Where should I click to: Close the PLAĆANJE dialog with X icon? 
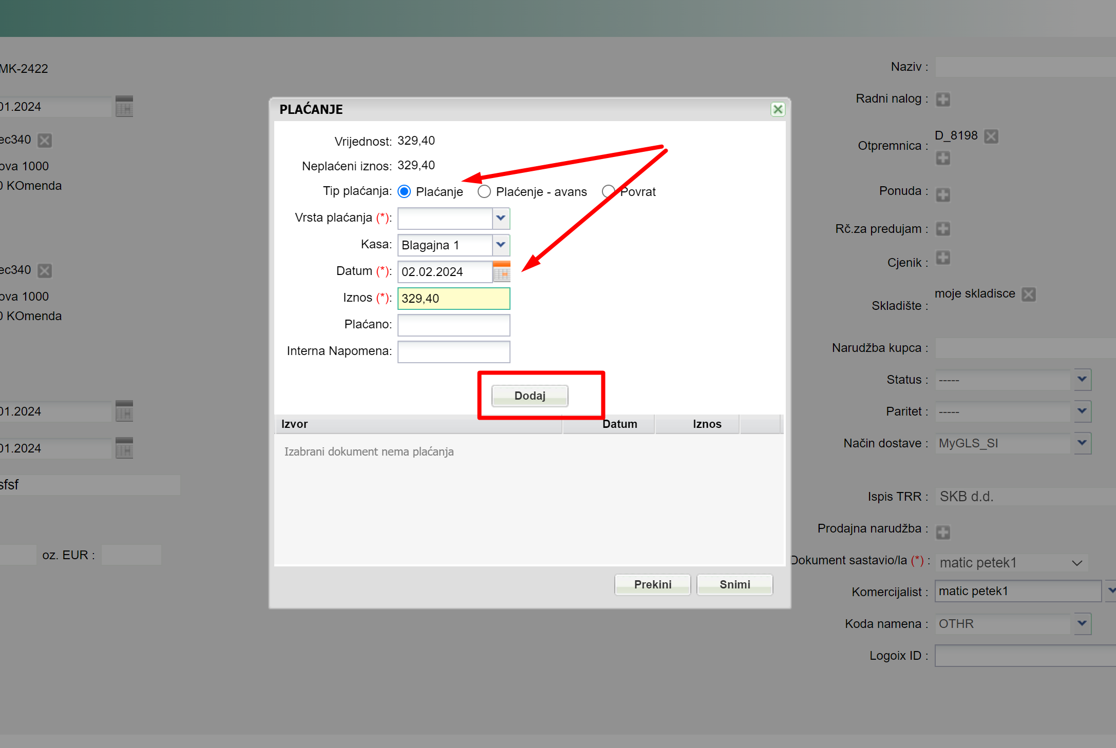pos(778,109)
